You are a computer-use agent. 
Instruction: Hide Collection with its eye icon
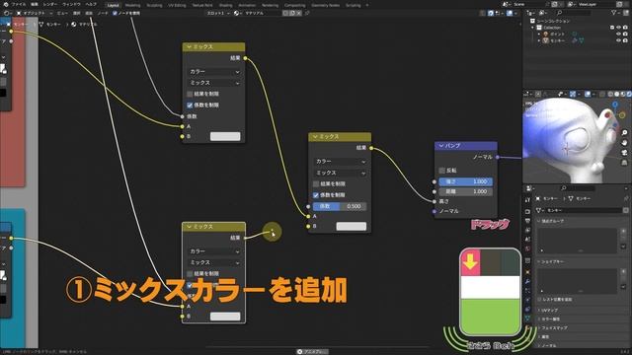618,28
